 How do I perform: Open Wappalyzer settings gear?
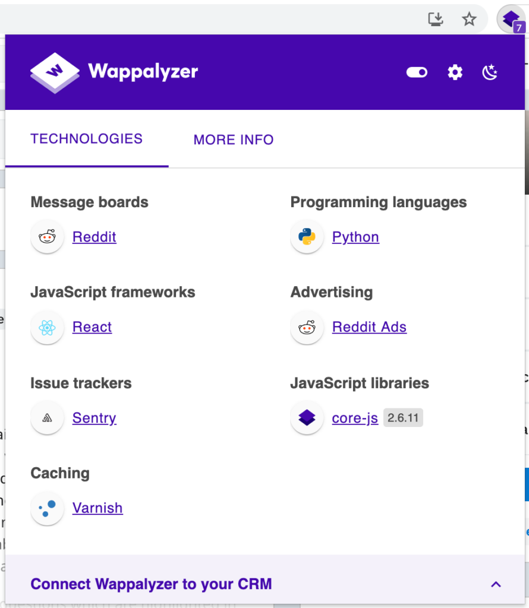click(455, 72)
